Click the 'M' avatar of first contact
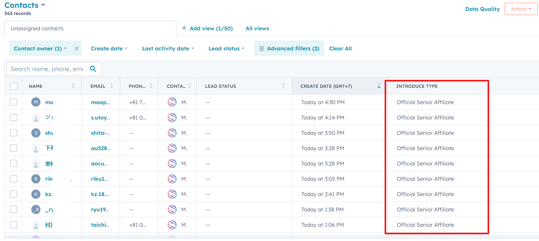 click(x=36, y=102)
